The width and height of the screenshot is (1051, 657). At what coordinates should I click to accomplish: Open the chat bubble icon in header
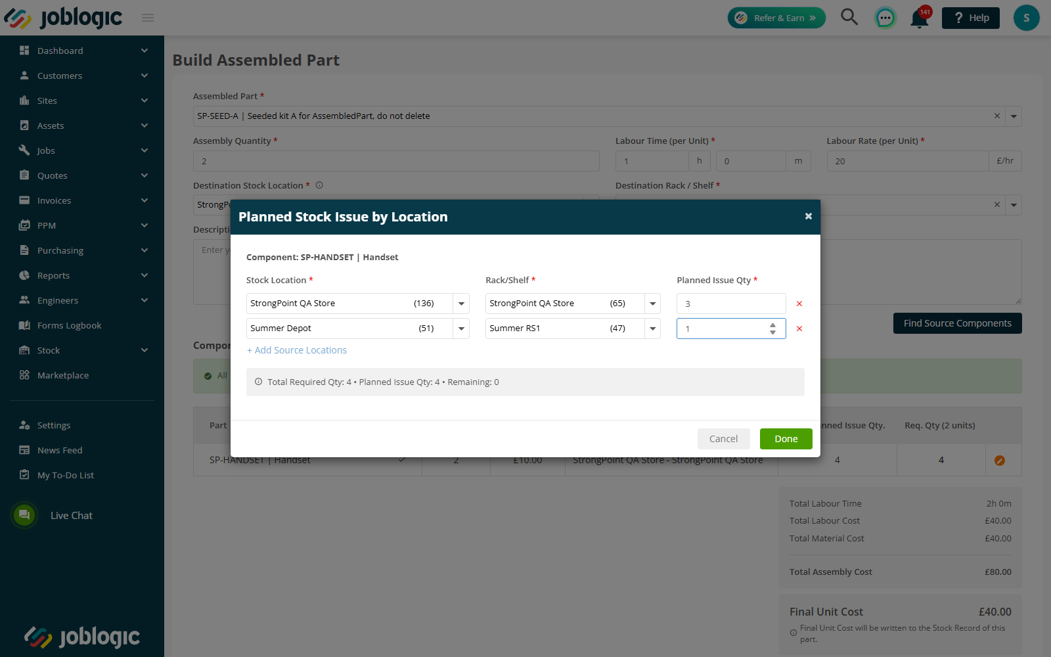[885, 18]
